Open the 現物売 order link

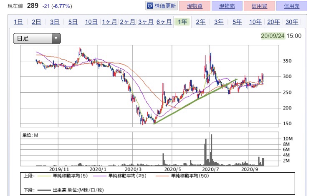tap(227, 6)
